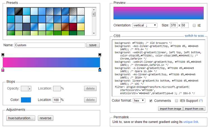Image resolution: width=209 pixels, height=127 pixels.
Task: Select the brown copper preset gradient
Action: pos(65,27)
